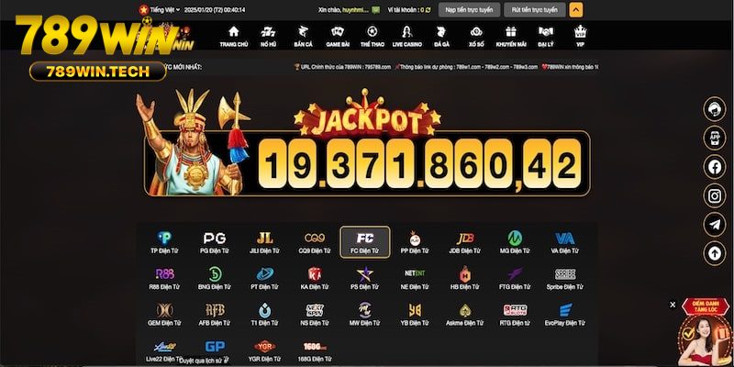Open the messages icon beside username
The image size is (734, 367).
point(376,10)
